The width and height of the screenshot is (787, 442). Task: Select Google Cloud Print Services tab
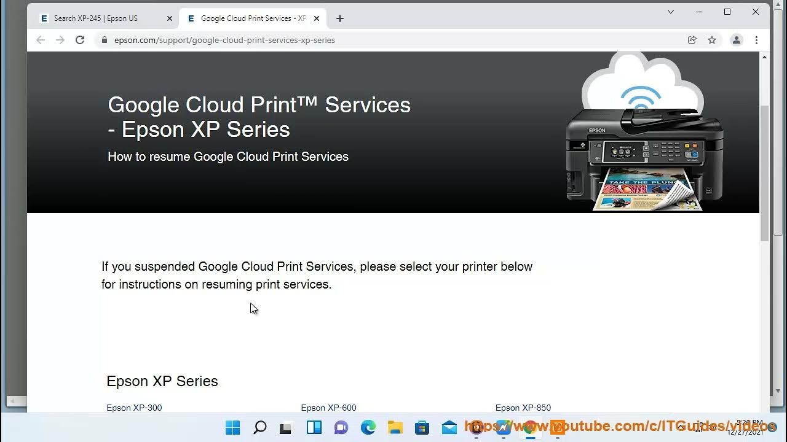coord(253,18)
